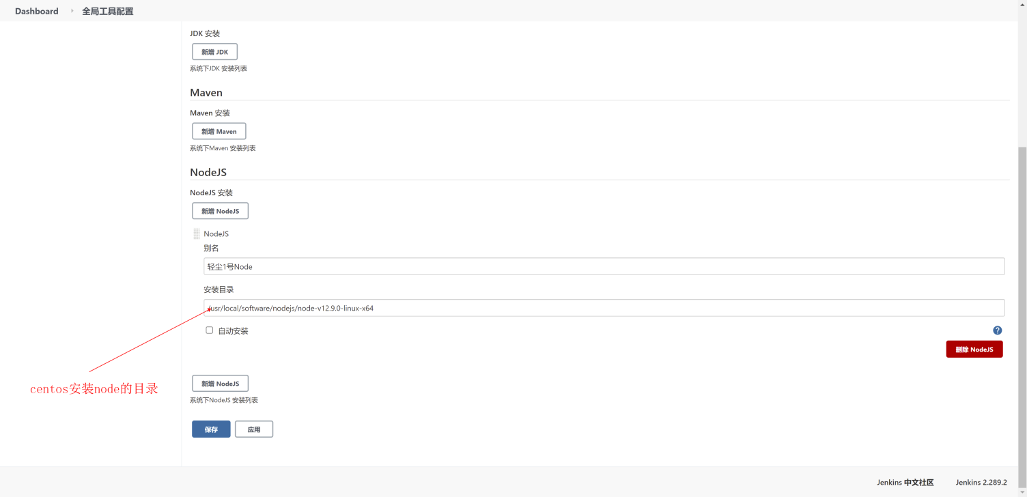Click the 新增 JDK button

pos(214,52)
